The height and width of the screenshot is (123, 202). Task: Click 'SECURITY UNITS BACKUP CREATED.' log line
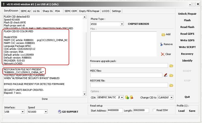point(24,90)
